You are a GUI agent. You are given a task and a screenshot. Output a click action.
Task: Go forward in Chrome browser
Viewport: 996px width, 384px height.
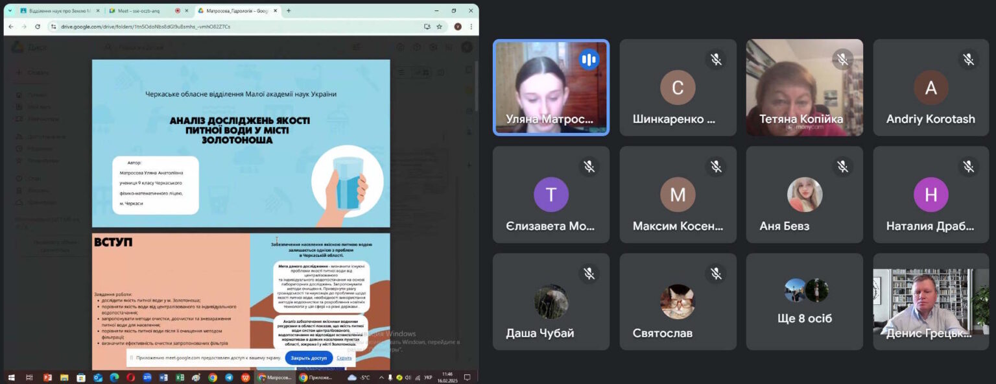(24, 27)
